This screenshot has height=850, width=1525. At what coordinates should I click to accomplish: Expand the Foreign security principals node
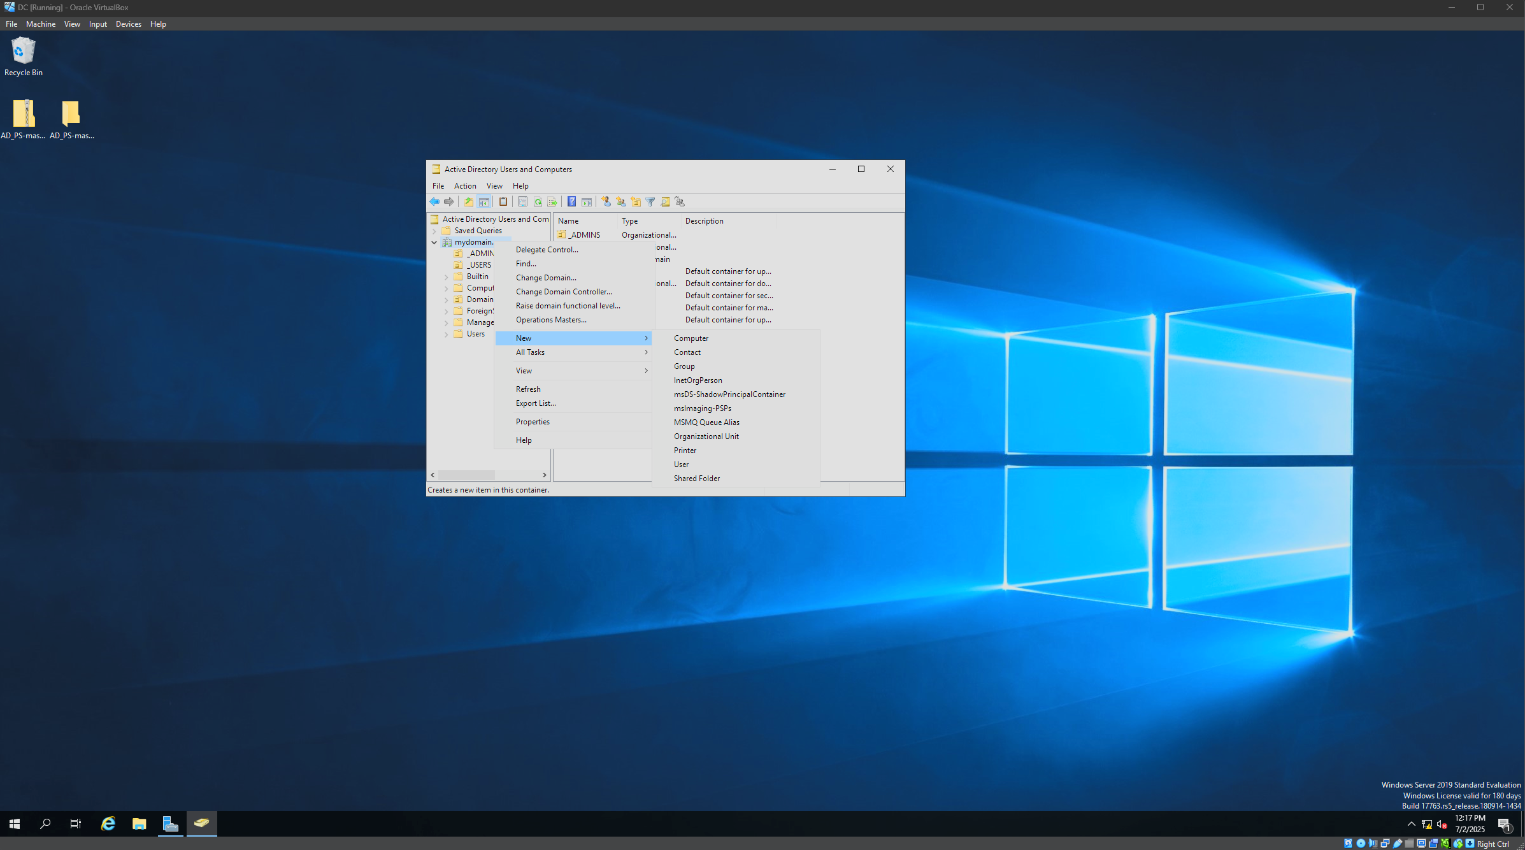pos(446,311)
